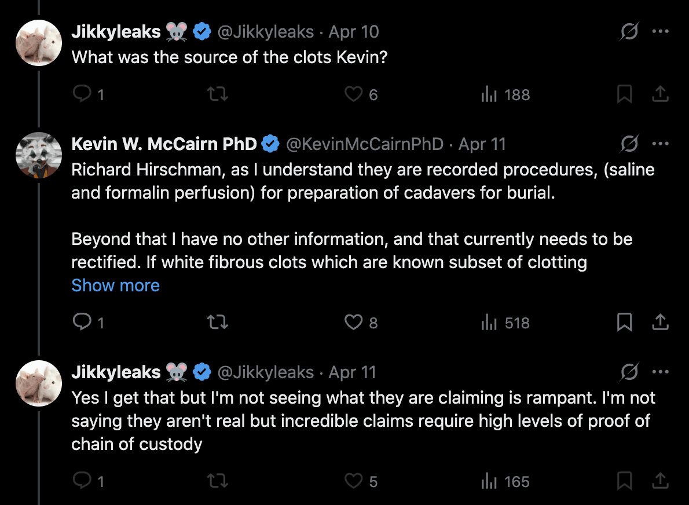Like Kevin W. McCairn's tweet
Screen dimensions: 689x505
coord(353,323)
